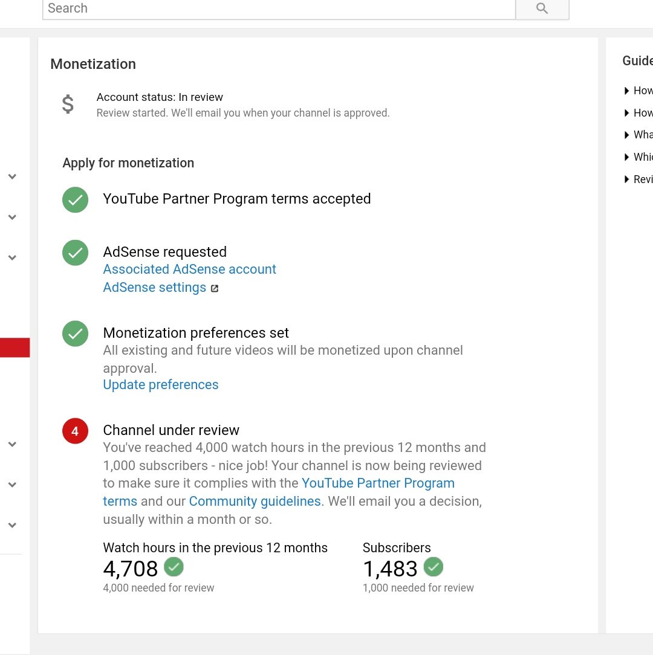Focus the Search text field
653x655 pixels.
coord(279,9)
